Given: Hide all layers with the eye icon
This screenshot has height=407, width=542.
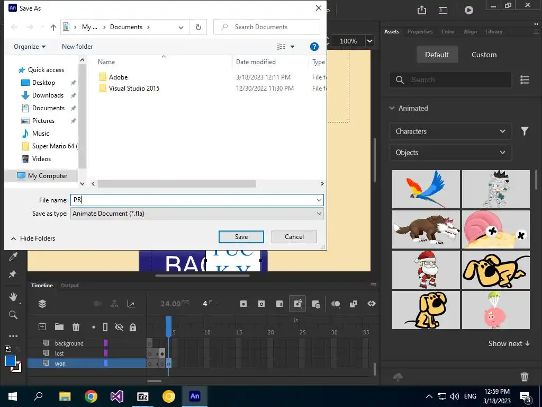Looking at the screenshot, I should [119, 327].
